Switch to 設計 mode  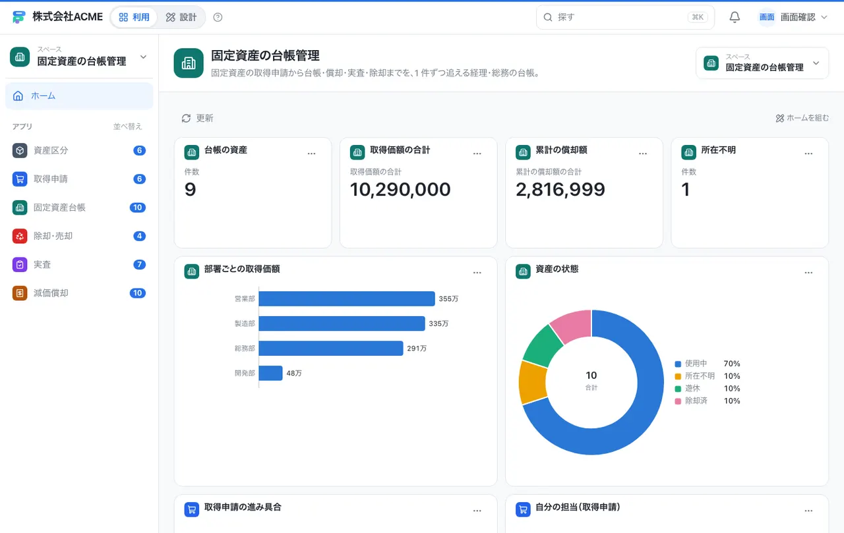pos(181,17)
